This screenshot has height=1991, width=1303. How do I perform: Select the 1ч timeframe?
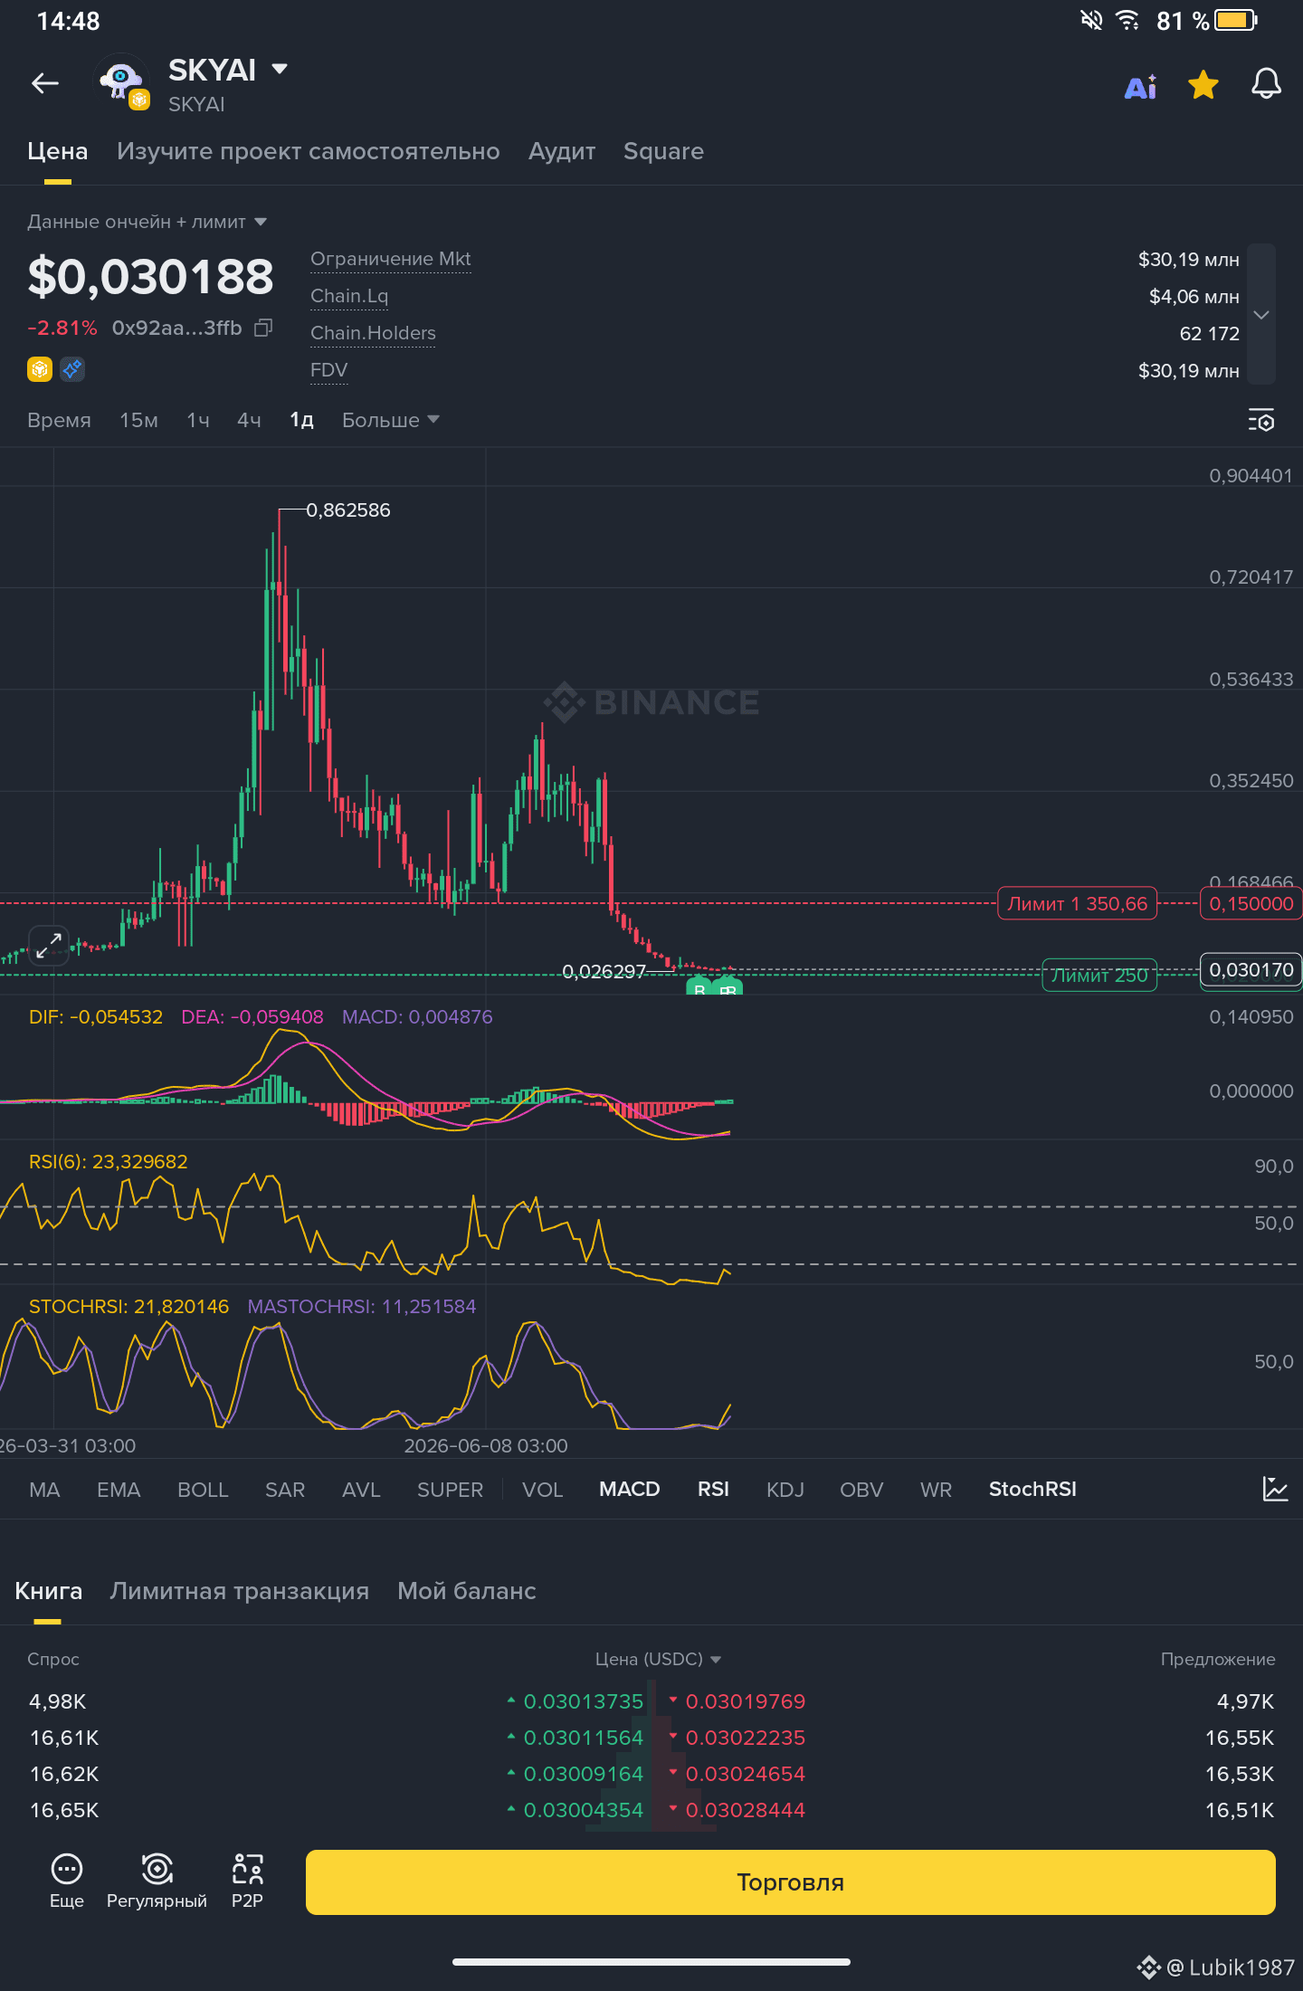click(x=198, y=420)
